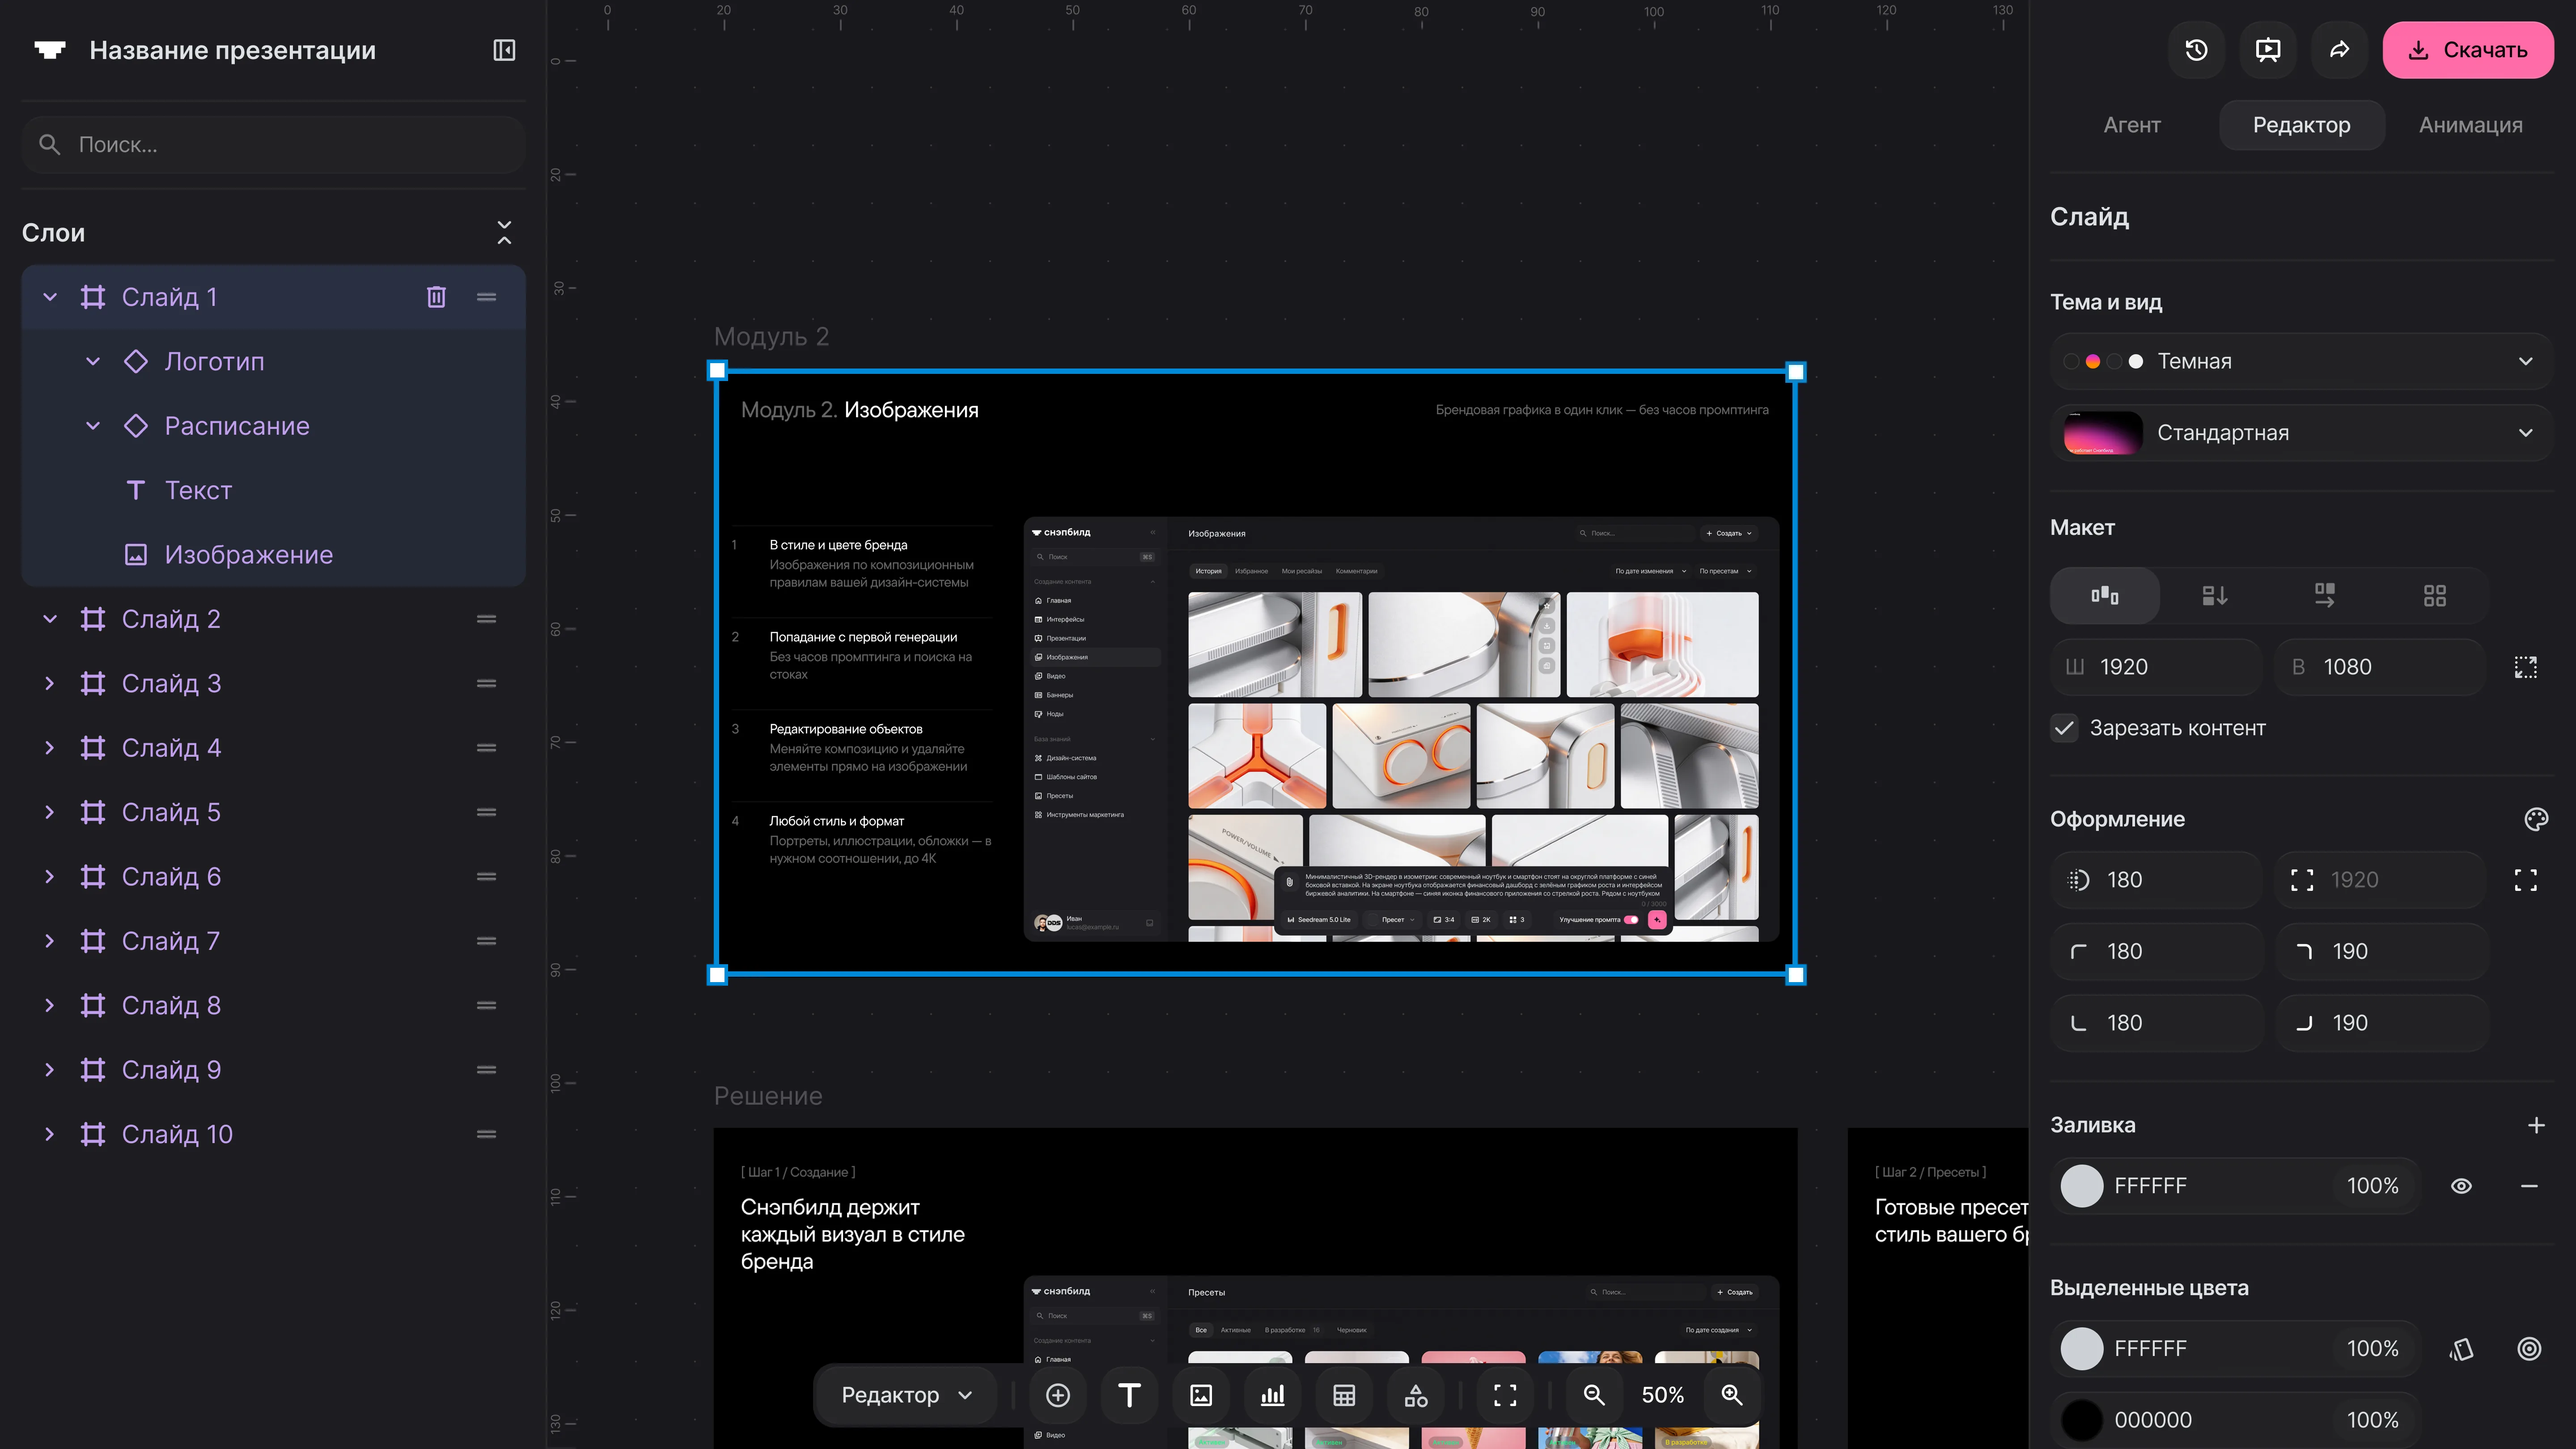2576x1449 pixels.
Task: Open the Редактор mode dropdown in bottom toolbar
Action: 906,1395
